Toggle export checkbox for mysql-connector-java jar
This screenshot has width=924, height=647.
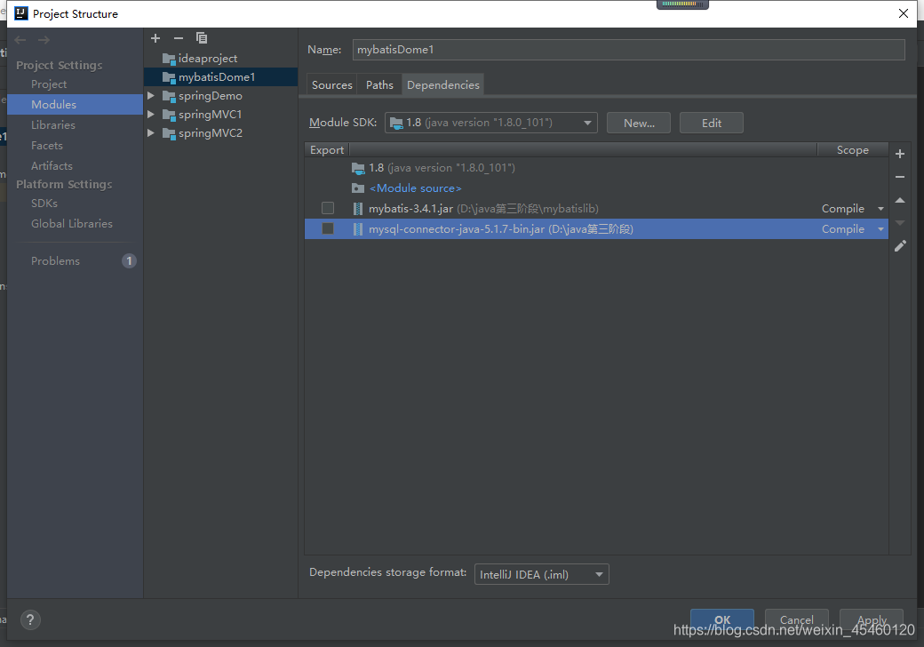pyautogui.click(x=328, y=228)
